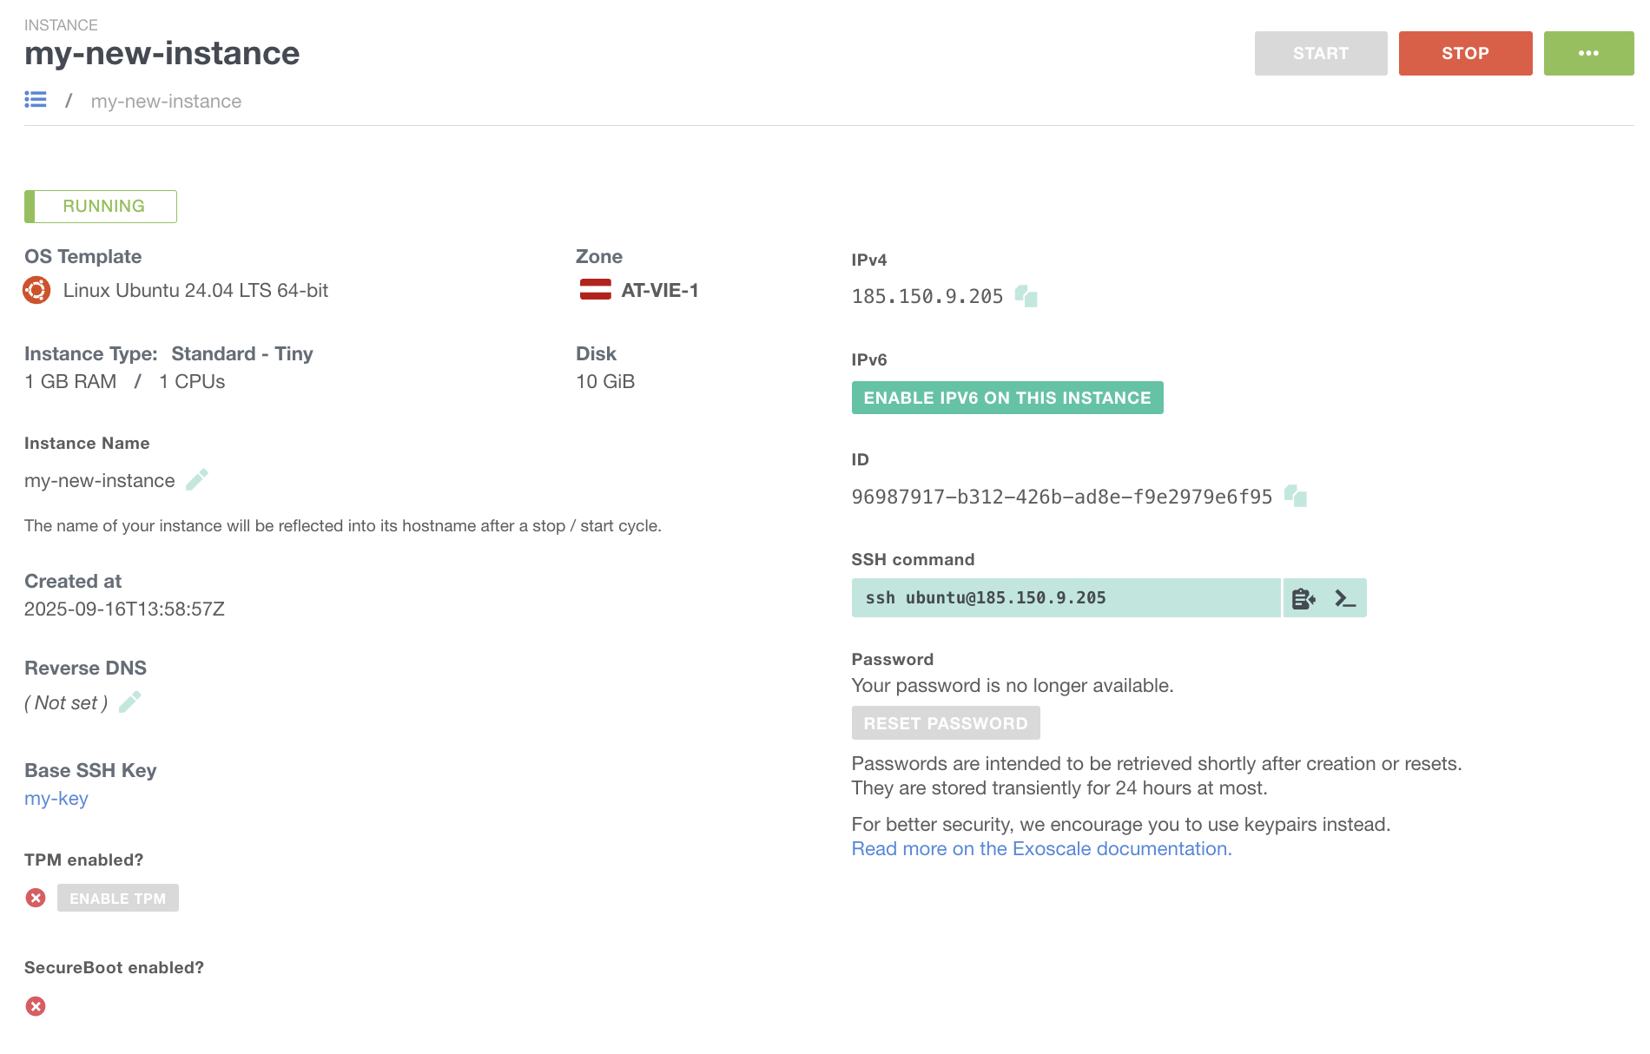Click the SSH command text field

[x=1066, y=598]
